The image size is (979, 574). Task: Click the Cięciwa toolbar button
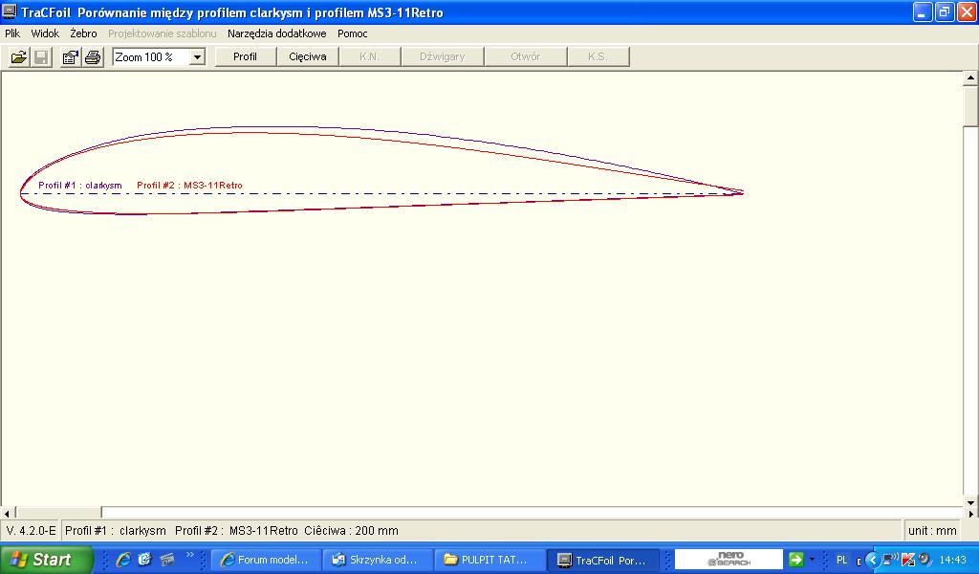(x=308, y=56)
